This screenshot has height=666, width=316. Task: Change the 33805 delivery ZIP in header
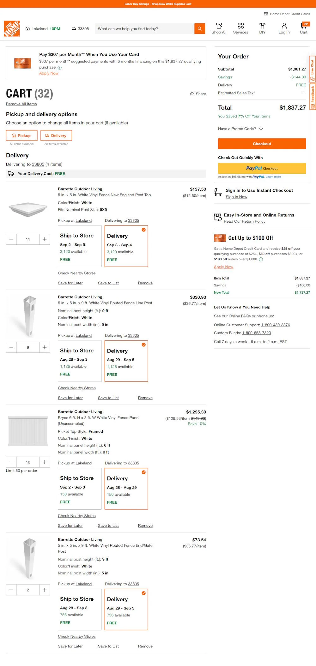point(80,29)
